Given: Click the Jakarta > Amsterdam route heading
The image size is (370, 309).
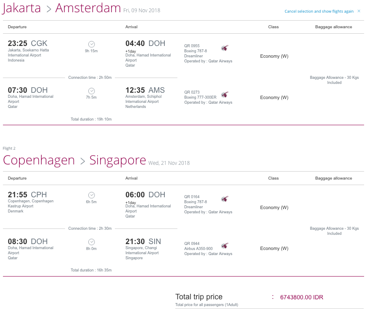Looking at the screenshot, I should [x=62, y=8].
